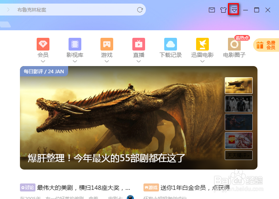
Task: Expand the chevron under 迅雷电影
Action: [x=202, y=61]
